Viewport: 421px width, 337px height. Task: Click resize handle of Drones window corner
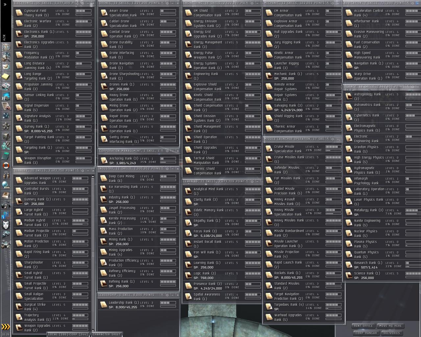(x=178, y=146)
